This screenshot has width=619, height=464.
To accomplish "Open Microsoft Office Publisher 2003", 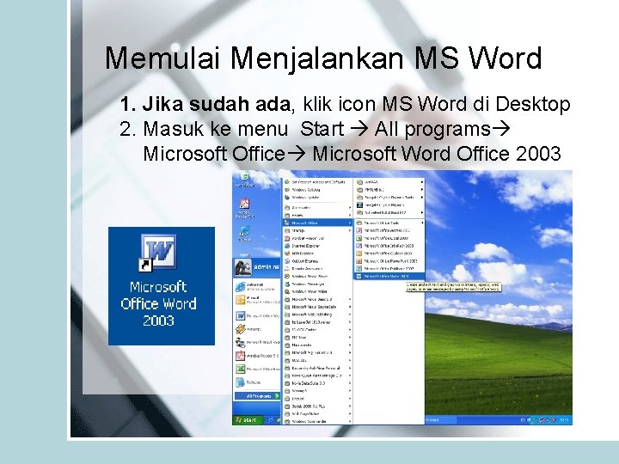I will pyautogui.click(x=389, y=269).
